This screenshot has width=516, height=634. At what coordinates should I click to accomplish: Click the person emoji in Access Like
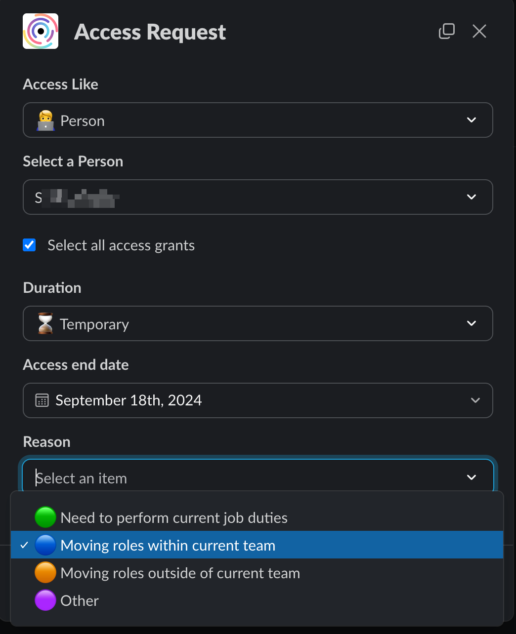point(45,120)
